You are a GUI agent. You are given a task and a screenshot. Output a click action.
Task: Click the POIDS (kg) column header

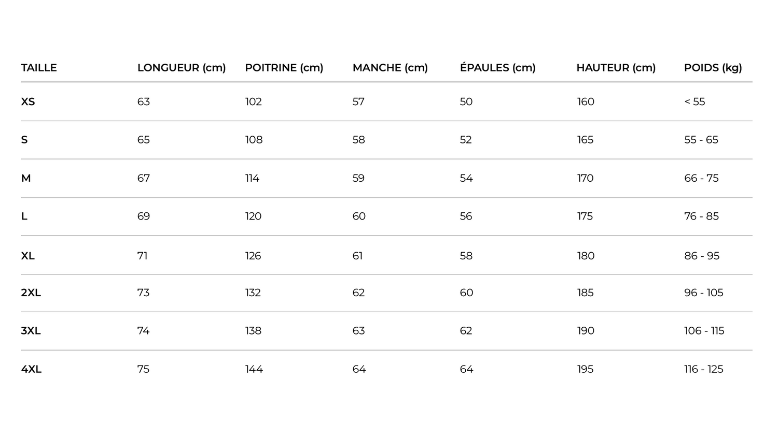point(713,68)
